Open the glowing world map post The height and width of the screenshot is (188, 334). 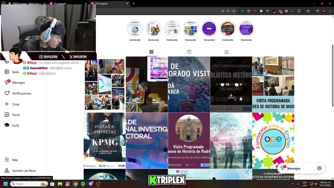(x=231, y=140)
